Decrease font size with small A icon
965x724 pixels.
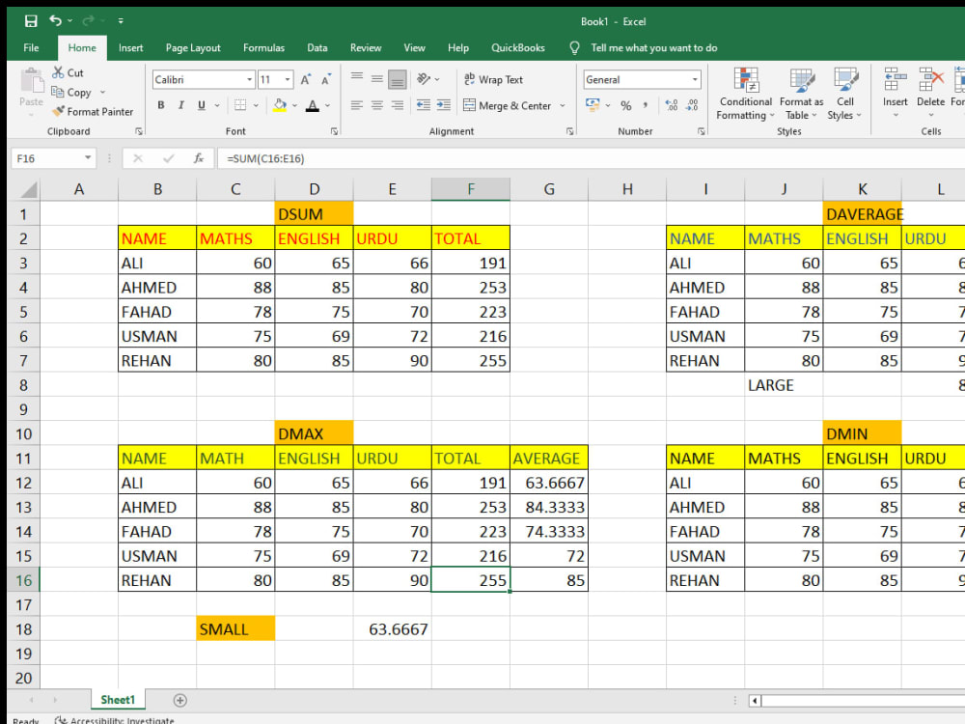tap(325, 79)
